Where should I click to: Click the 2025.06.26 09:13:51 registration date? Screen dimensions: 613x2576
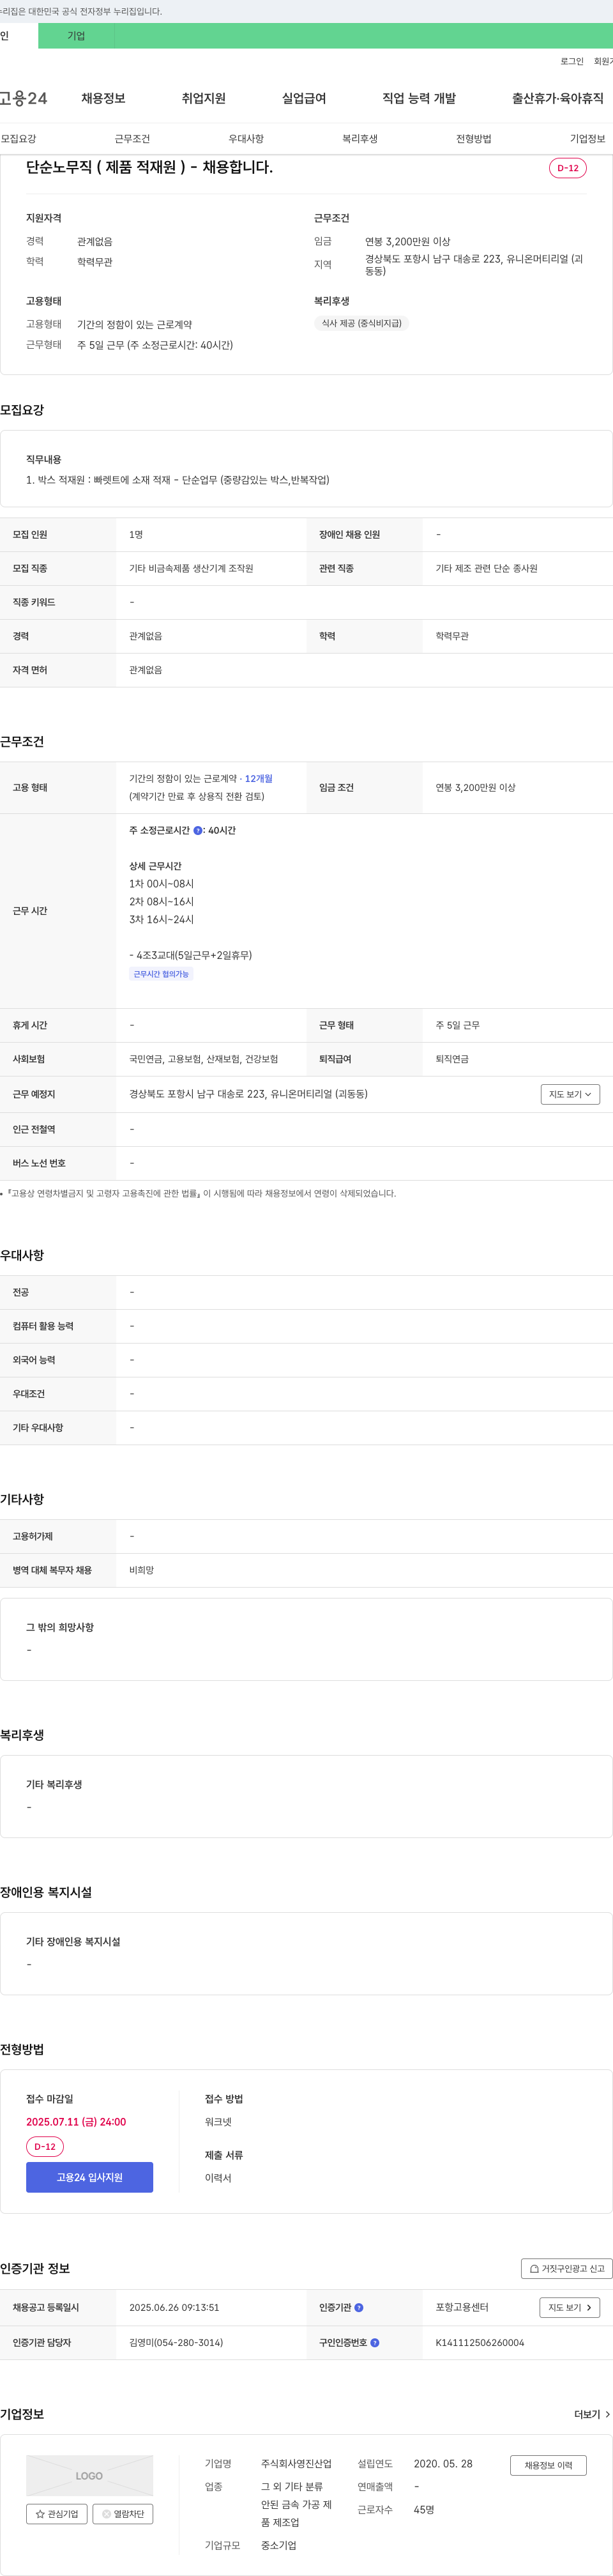[174, 2307]
